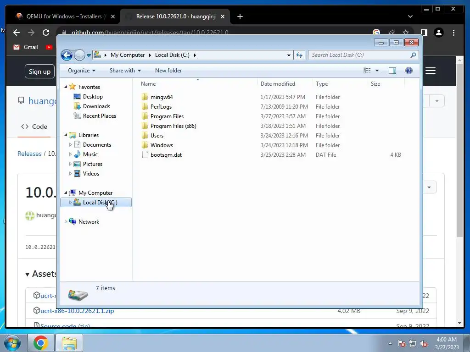
Task: Open Recent Places in Favorites
Action: click(100, 116)
